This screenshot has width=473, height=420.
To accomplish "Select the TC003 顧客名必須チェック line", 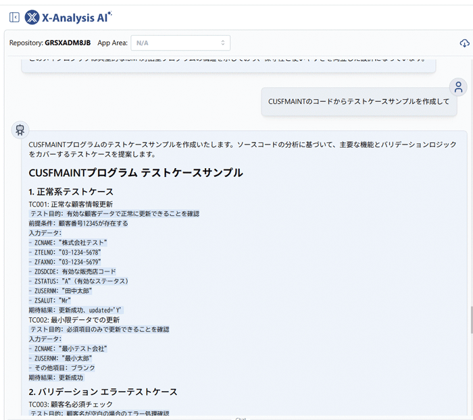I will [71, 404].
